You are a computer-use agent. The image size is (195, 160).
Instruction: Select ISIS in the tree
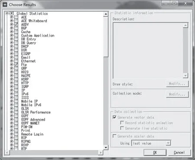[25, 97]
